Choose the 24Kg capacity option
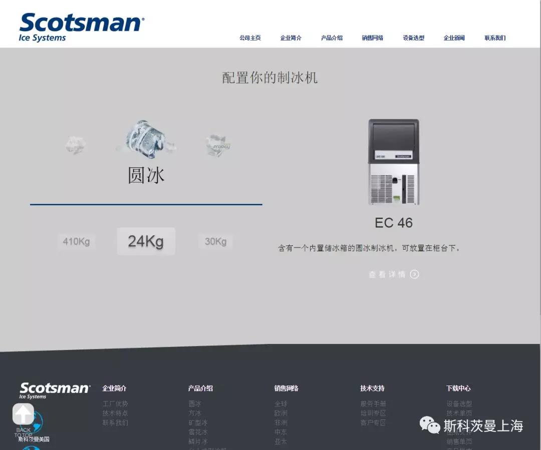541x450 pixels. click(x=146, y=241)
